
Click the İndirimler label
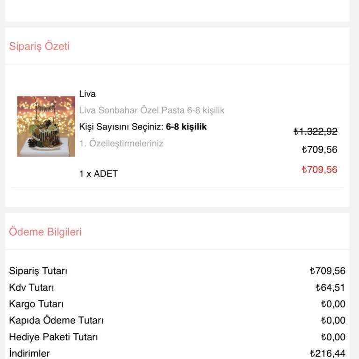[x=29, y=353]
